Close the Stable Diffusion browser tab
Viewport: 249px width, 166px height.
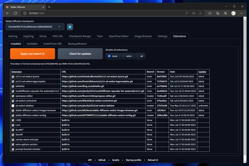[x=43, y=7]
